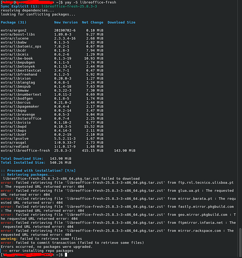The image size is (242, 258).
Task: Click the 'extra/libcdr' package name
Action: [x=13, y=51]
